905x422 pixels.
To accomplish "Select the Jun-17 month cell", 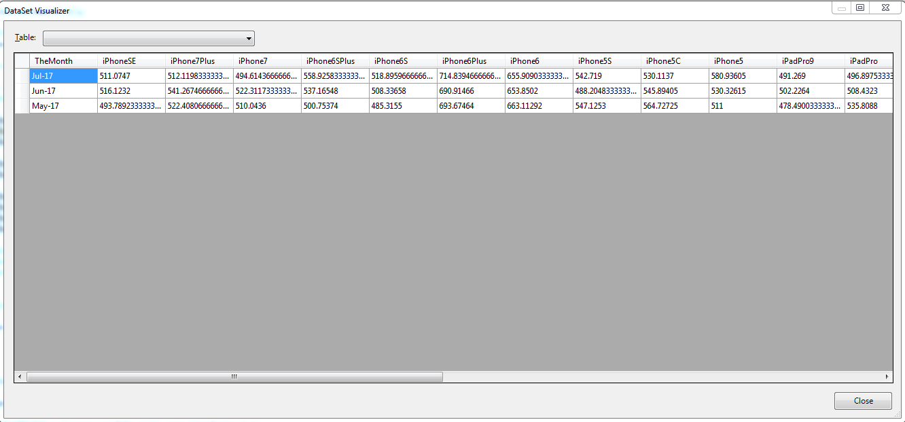I will [63, 91].
